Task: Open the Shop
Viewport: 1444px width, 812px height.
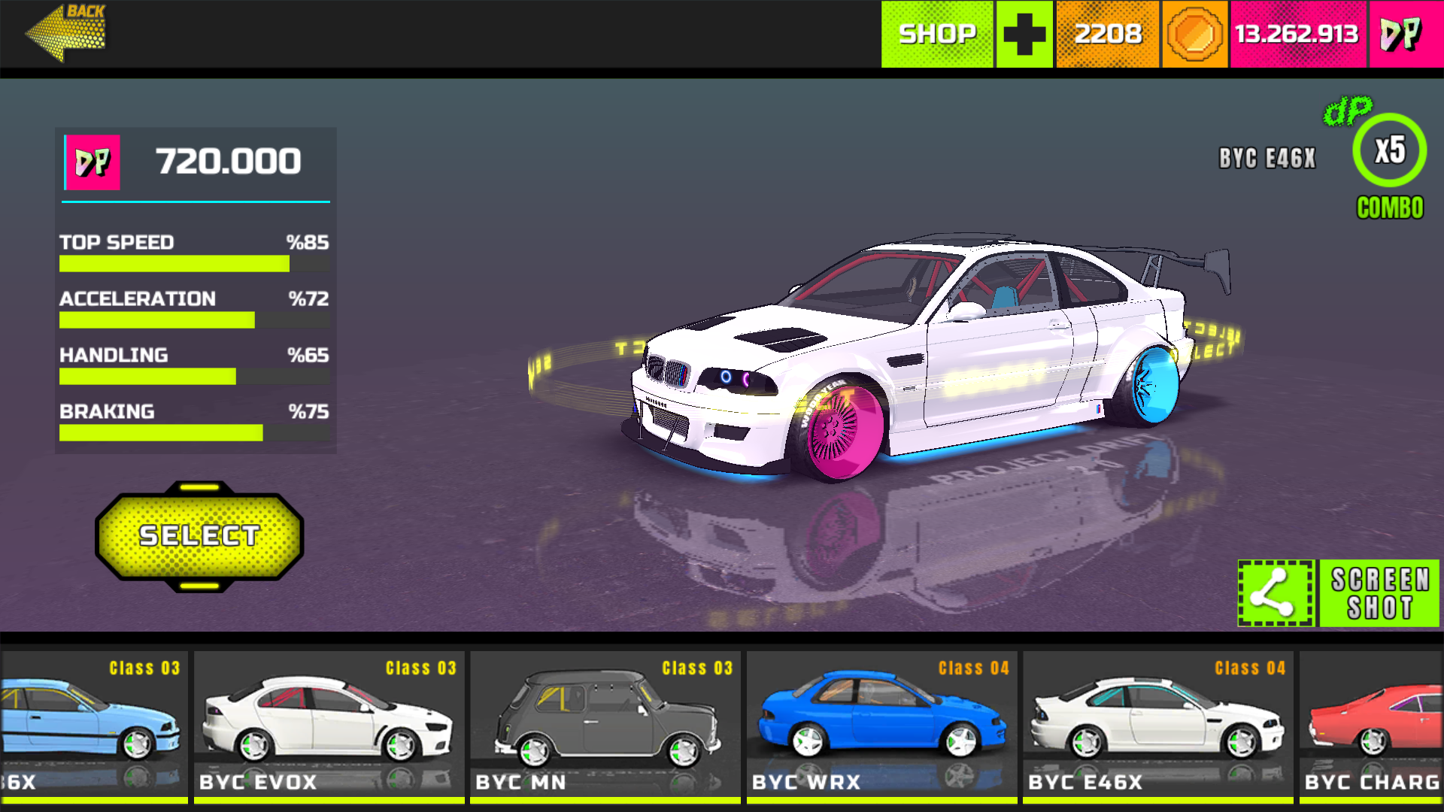Action: [937, 34]
